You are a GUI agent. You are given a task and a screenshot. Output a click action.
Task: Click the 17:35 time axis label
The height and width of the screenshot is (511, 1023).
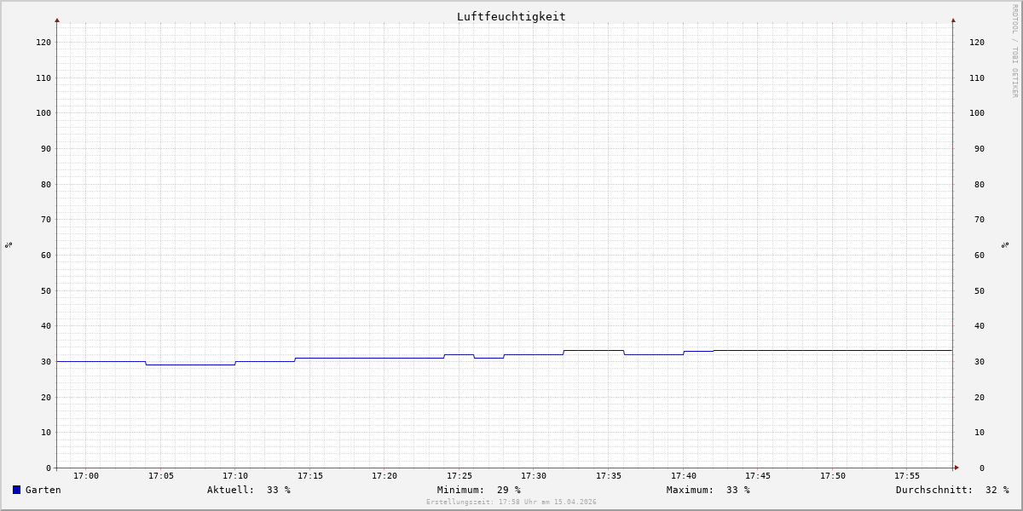[x=609, y=475]
